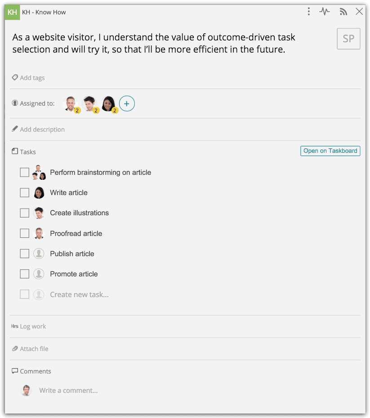Open the Attach file section
The width and height of the screenshot is (370, 418).
click(34, 349)
